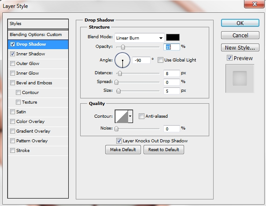The height and width of the screenshot is (206, 266).
Task: Enable the Satin effect checkbox
Action: pyautogui.click(x=13, y=112)
